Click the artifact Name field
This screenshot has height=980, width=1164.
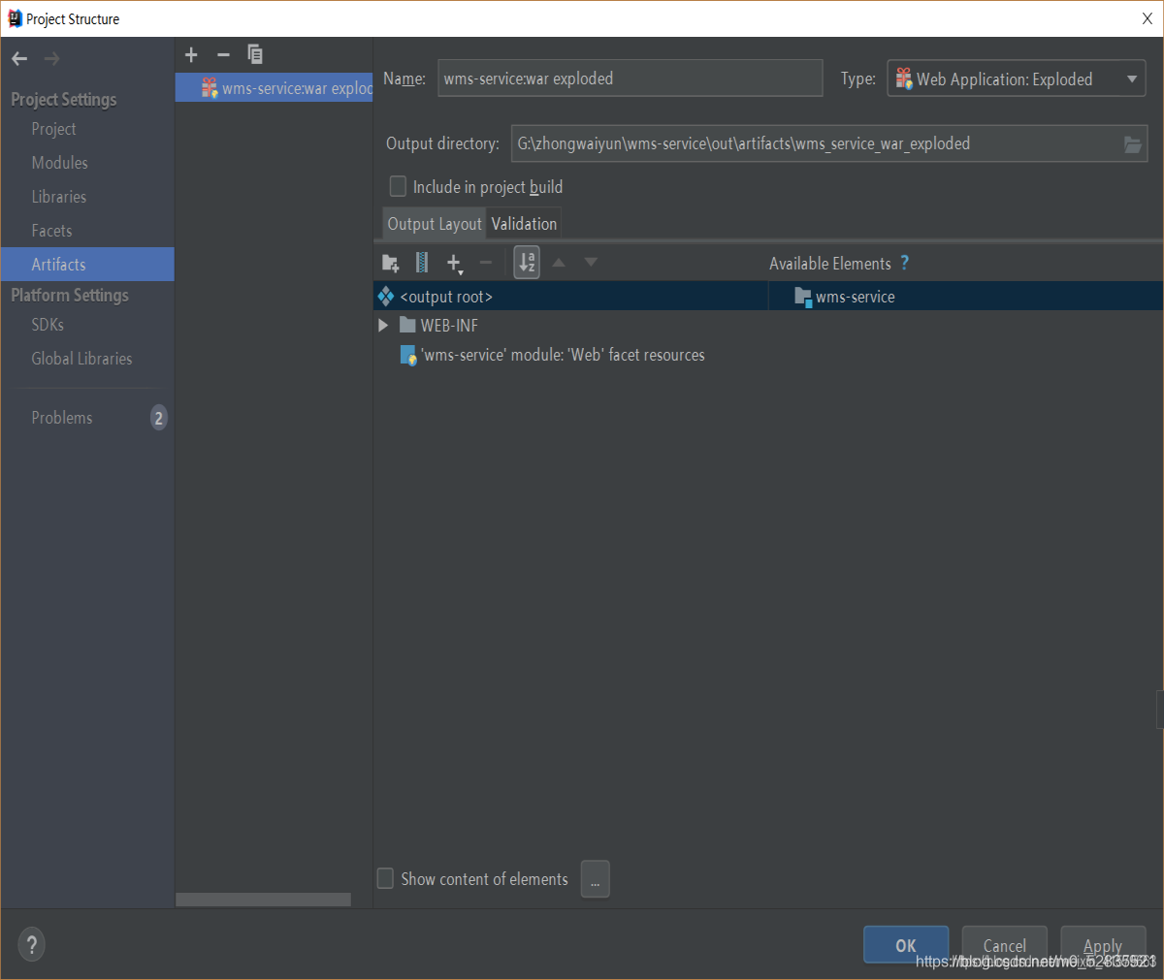630,79
